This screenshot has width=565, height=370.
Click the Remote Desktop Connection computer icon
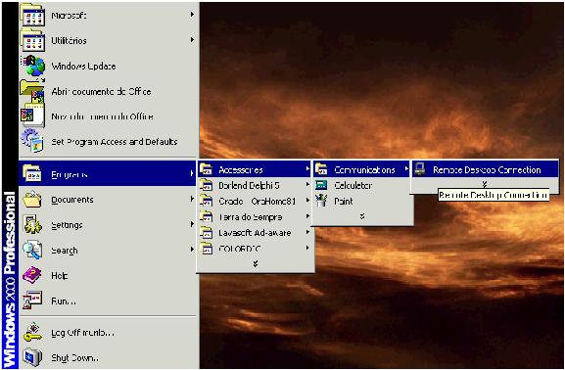tap(419, 168)
